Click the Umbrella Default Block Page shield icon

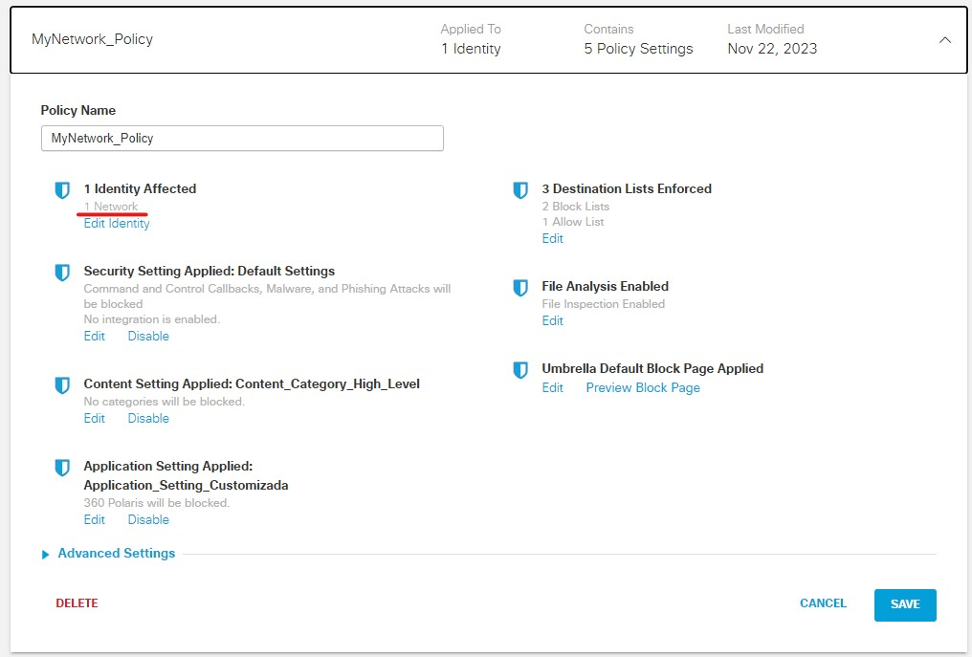[x=520, y=370]
